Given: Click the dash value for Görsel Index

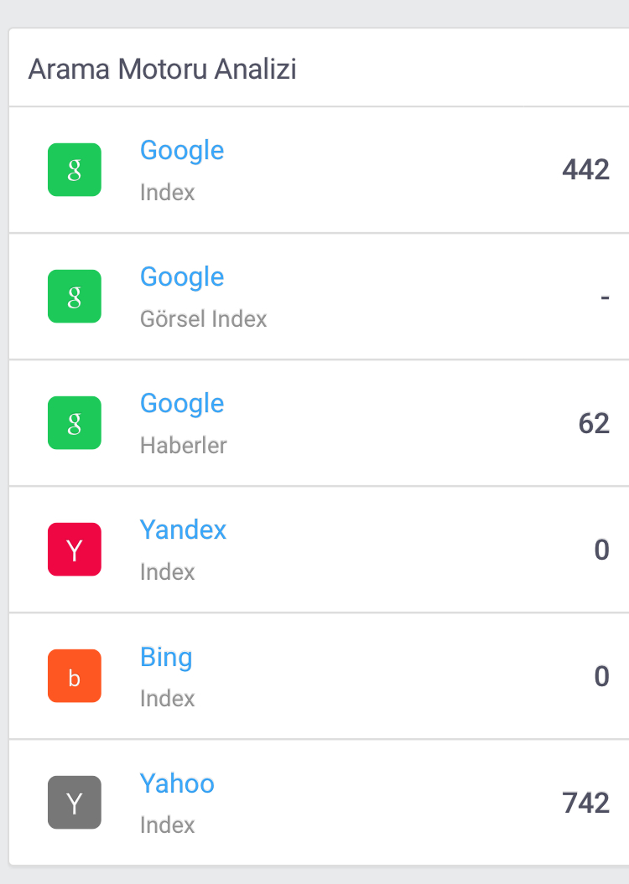Looking at the screenshot, I should pyautogui.click(x=605, y=297).
